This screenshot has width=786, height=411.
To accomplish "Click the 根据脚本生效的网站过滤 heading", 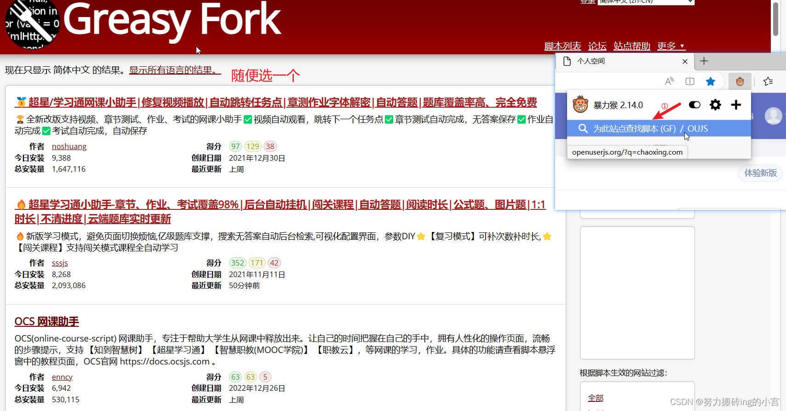I will [623, 373].
